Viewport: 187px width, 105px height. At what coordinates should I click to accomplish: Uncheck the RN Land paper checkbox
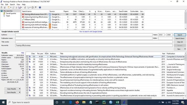27,57
